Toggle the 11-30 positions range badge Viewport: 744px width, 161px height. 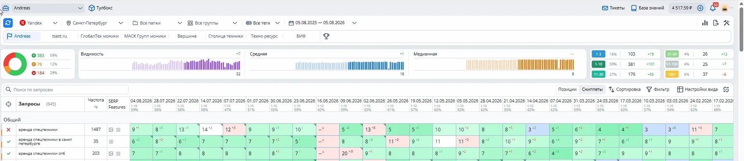[599, 75]
